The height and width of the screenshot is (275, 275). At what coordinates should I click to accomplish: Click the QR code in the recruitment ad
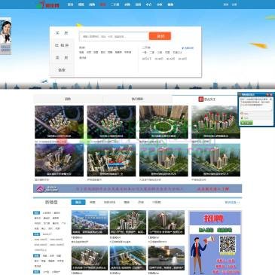coord(228,244)
